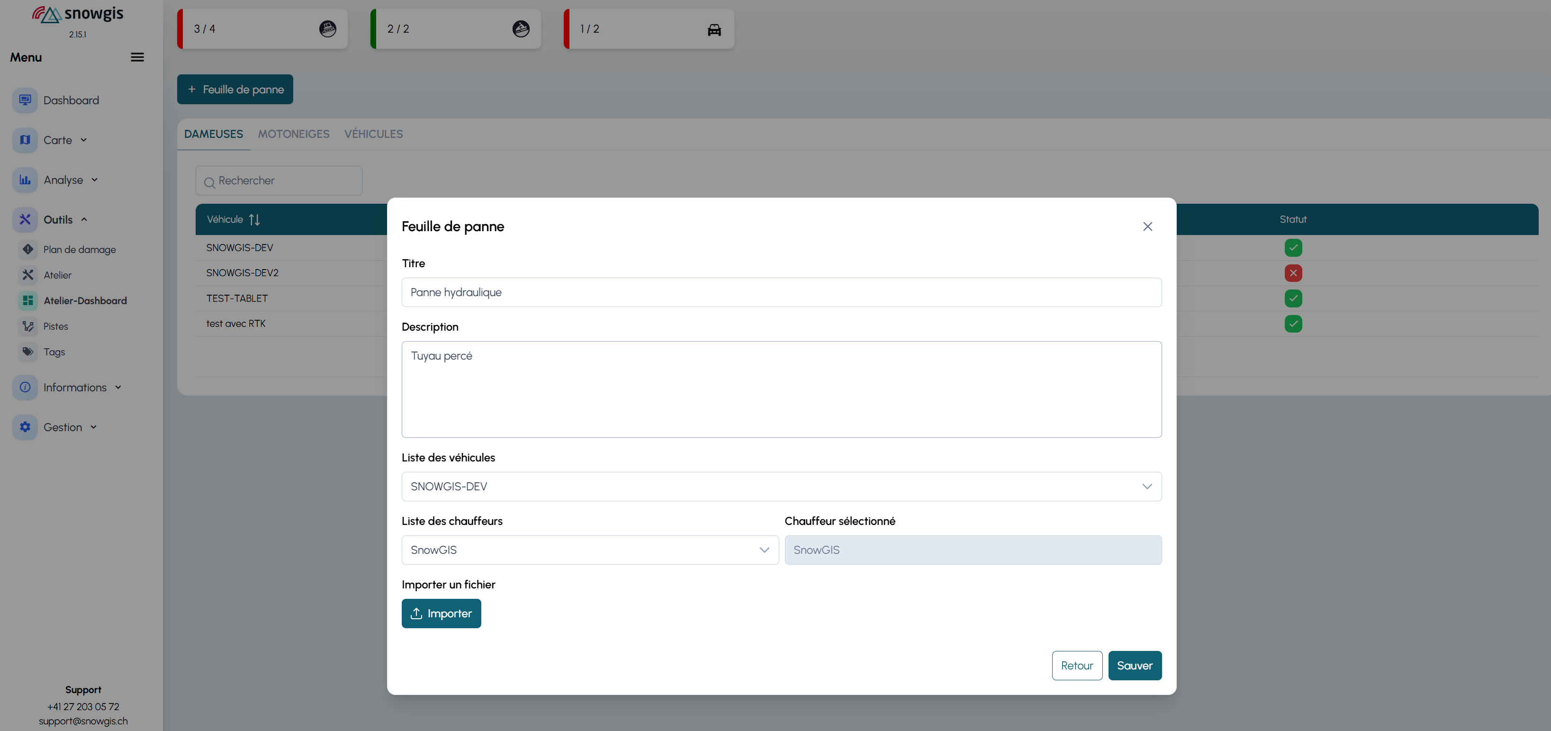This screenshot has height=731, width=1551.
Task: Toggle green status of SNOWGIS-DEV
Action: click(x=1293, y=247)
